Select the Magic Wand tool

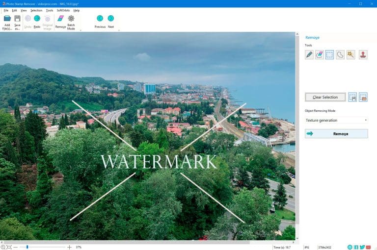tap(350, 54)
